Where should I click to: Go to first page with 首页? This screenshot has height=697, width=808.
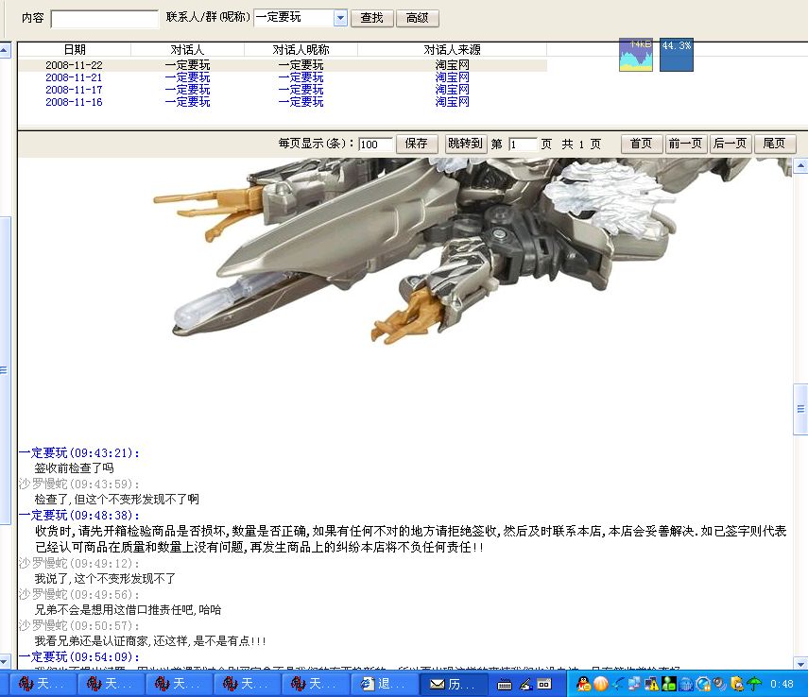(642, 144)
